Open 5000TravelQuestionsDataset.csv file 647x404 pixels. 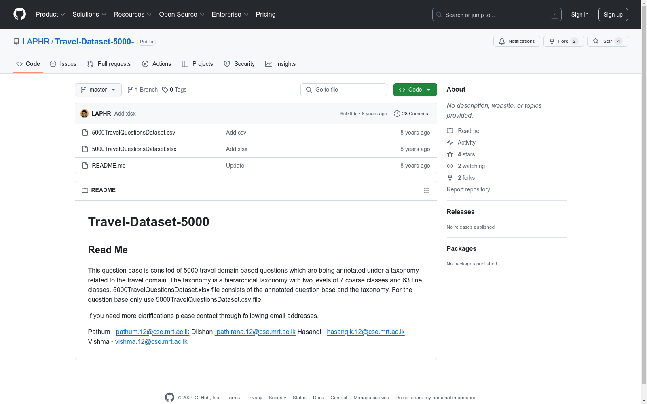[133, 133]
